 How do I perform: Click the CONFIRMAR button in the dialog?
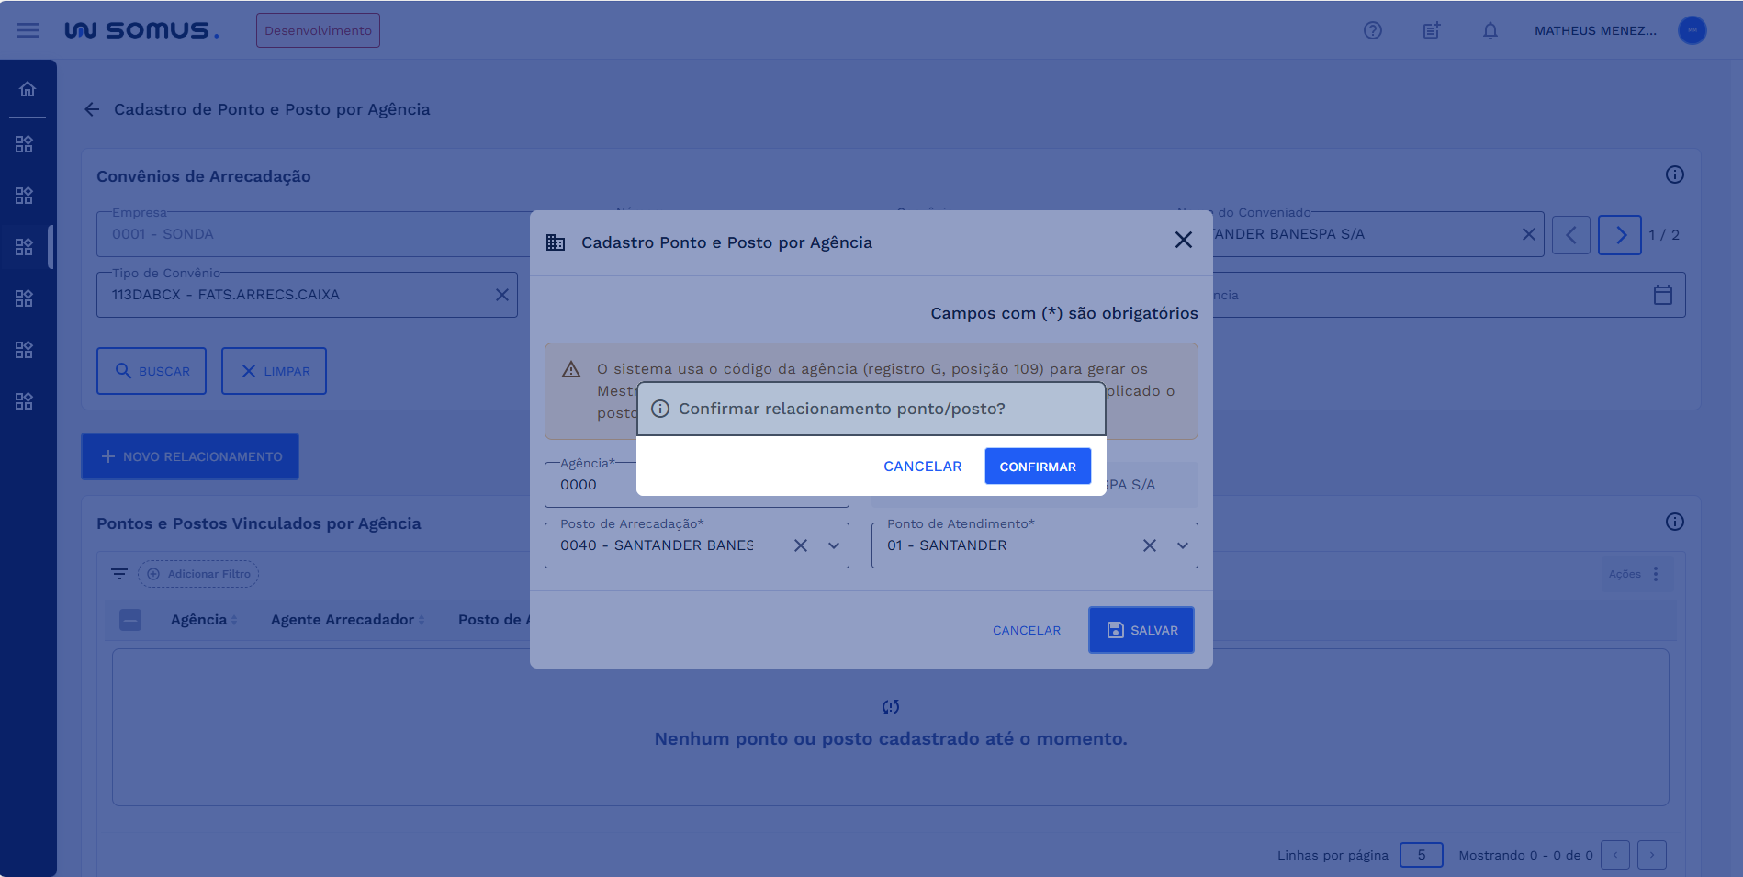click(x=1037, y=467)
